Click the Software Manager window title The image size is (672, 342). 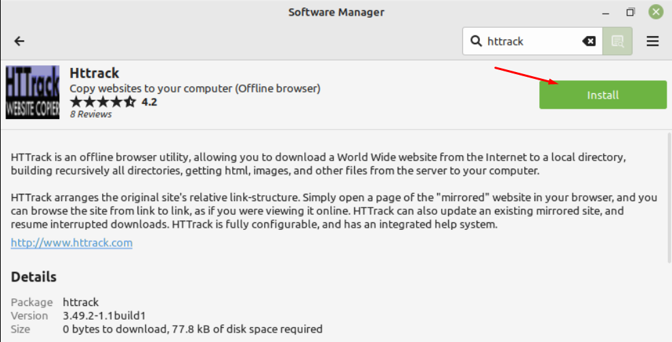pos(336,12)
